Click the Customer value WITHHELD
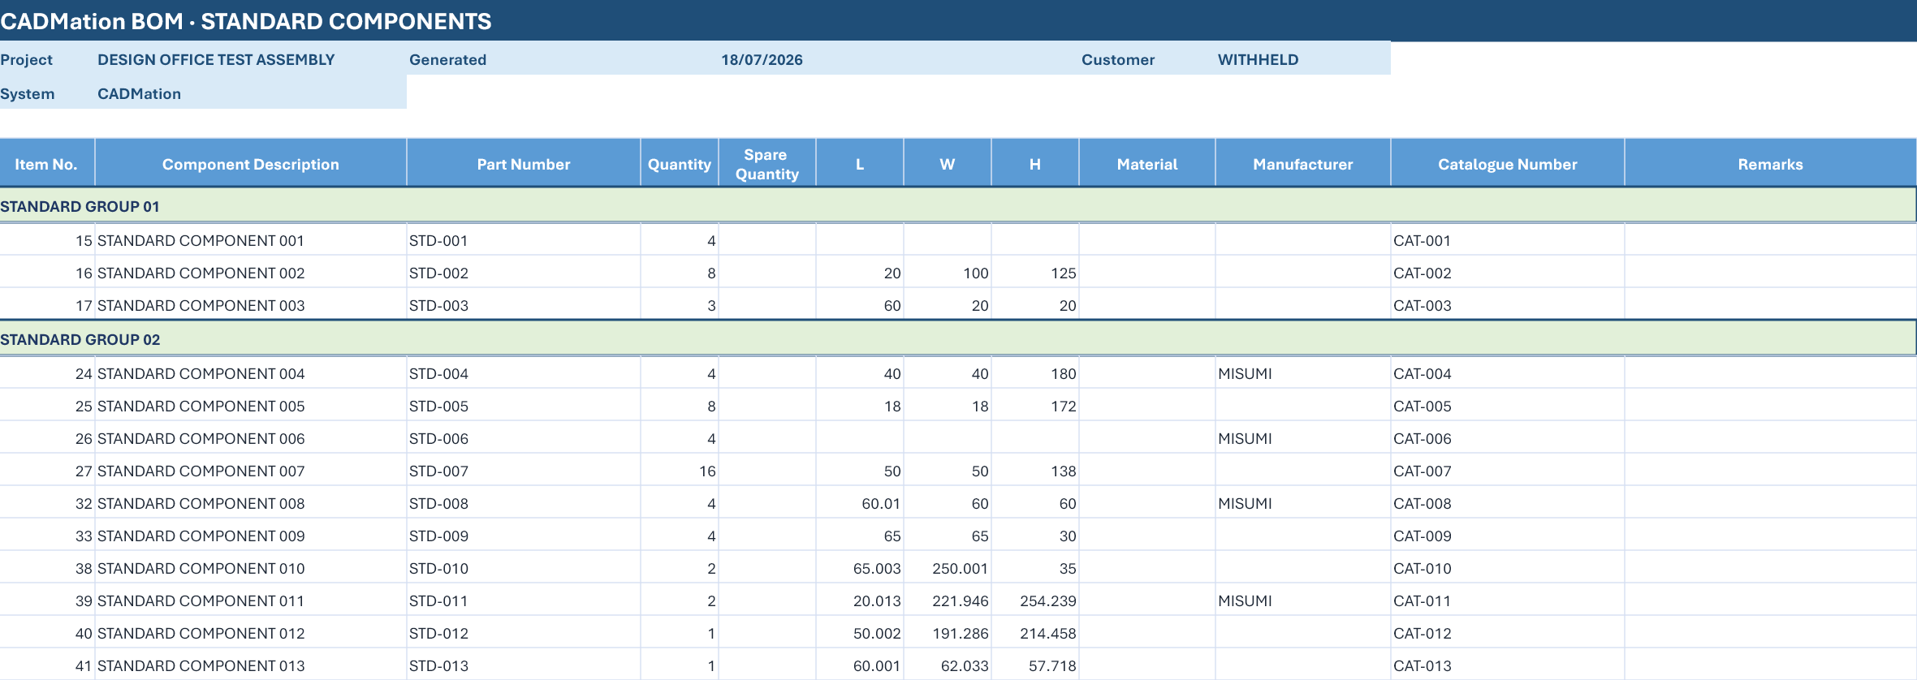 coord(1258,59)
